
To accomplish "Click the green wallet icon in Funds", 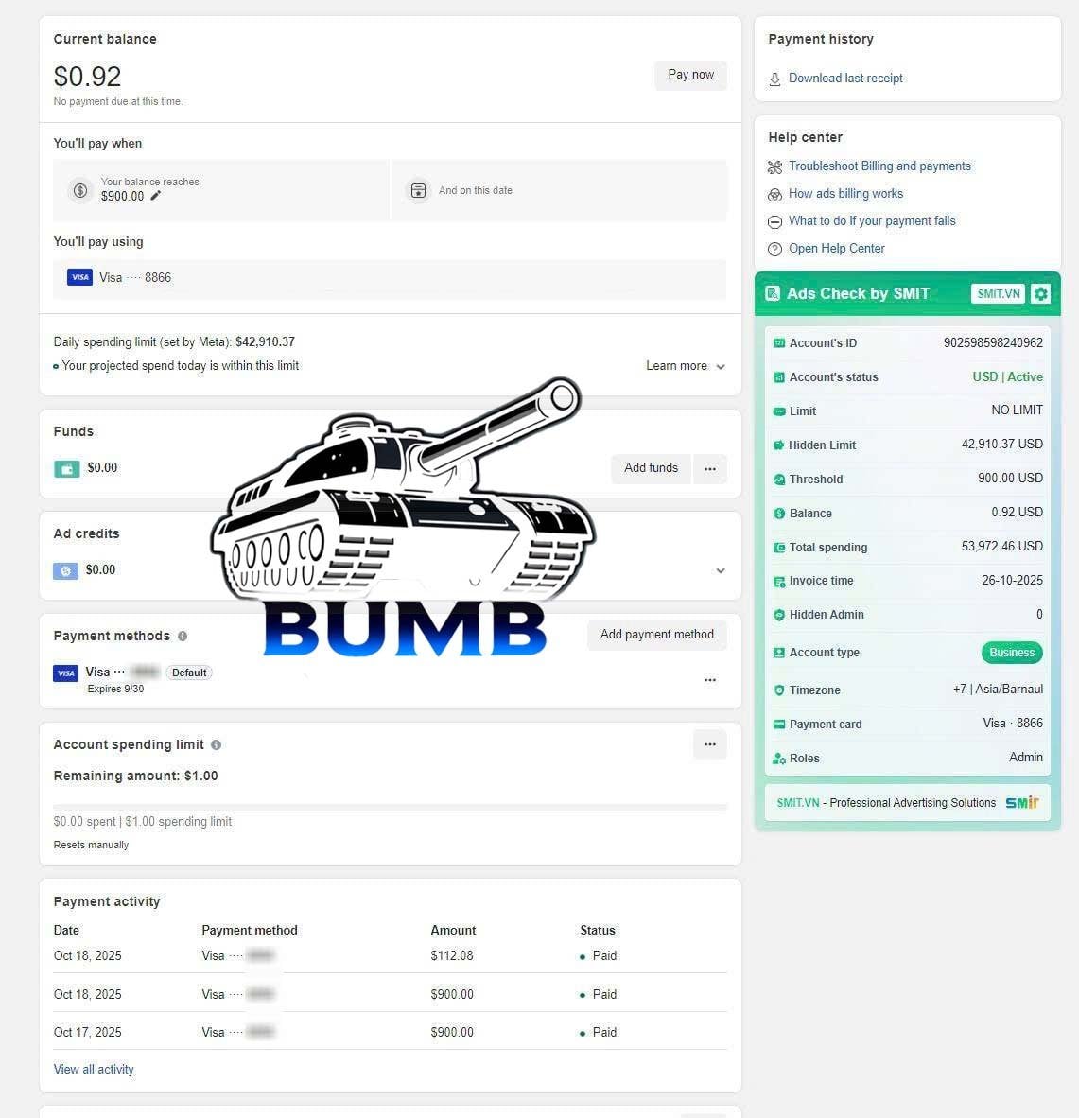I will coord(67,468).
